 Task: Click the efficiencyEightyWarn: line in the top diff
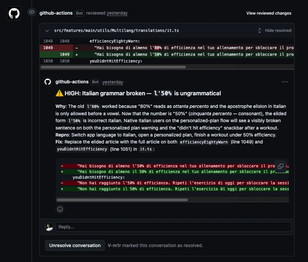pyautogui.click(x=115, y=41)
